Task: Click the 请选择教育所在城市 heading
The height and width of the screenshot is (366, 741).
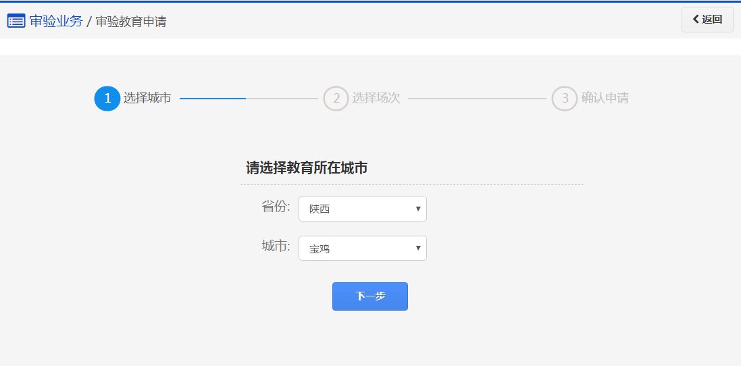Action: pos(307,168)
